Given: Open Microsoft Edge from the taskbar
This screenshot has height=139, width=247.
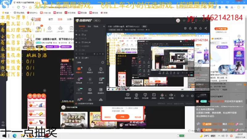Looking at the screenshot, I should [x=15, y=136].
